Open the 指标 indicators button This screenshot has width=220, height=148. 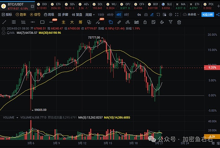pyautogui.click(x=8, y=15)
